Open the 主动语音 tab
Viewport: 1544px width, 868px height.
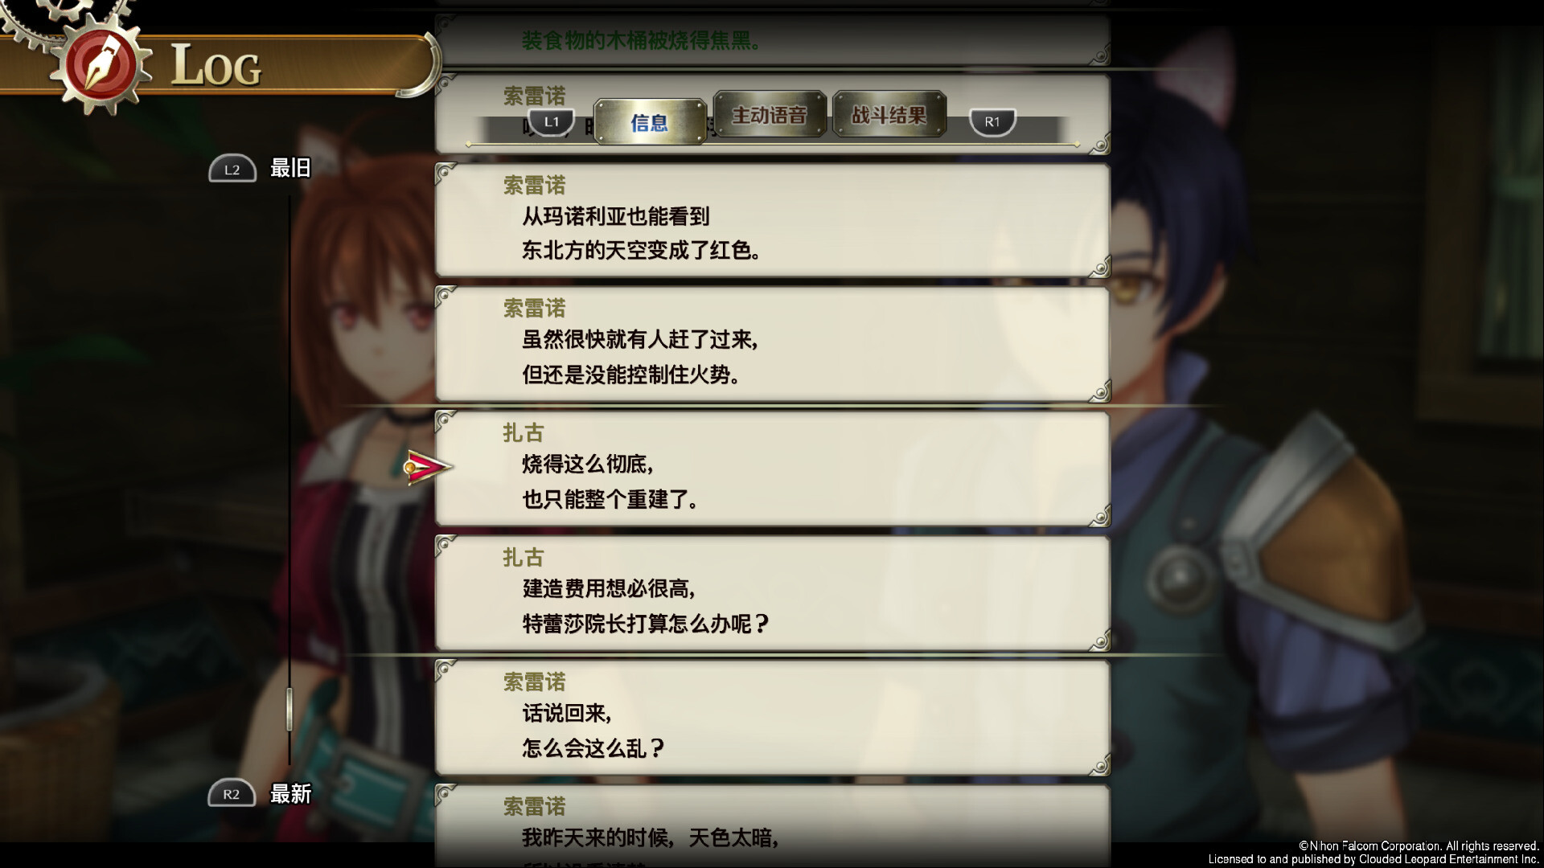click(x=770, y=115)
